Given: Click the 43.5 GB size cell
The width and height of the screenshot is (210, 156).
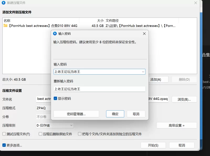Looking at the screenshot, I should point(97,25).
